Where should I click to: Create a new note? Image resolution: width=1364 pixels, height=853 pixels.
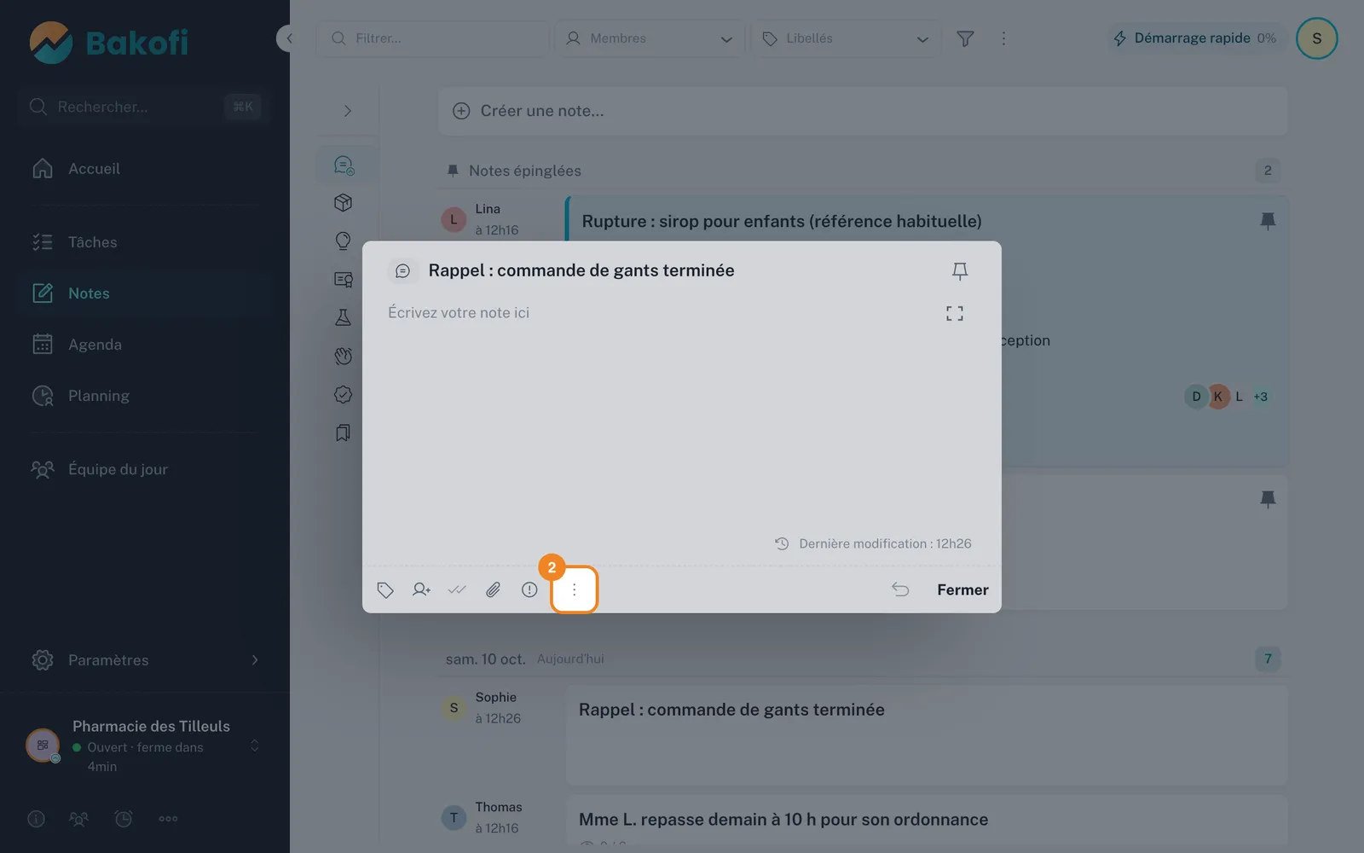pyautogui.click(x=863, y=111)
